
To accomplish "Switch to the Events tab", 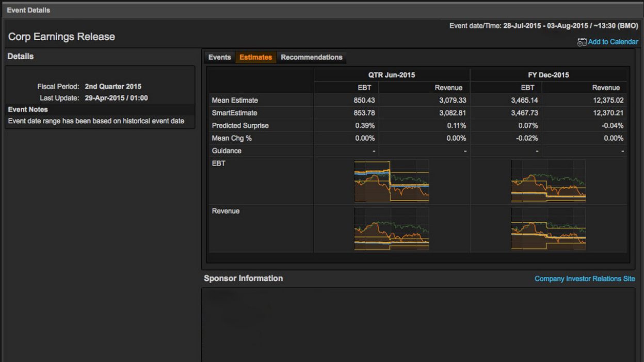I will tap(219, 57).
